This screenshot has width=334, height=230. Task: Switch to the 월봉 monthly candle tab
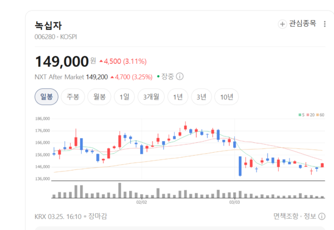click(x=100, y=97)
